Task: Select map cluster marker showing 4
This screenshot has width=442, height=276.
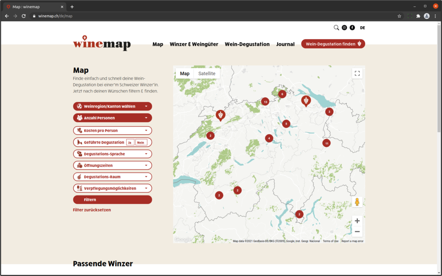Action: (269, 138)
